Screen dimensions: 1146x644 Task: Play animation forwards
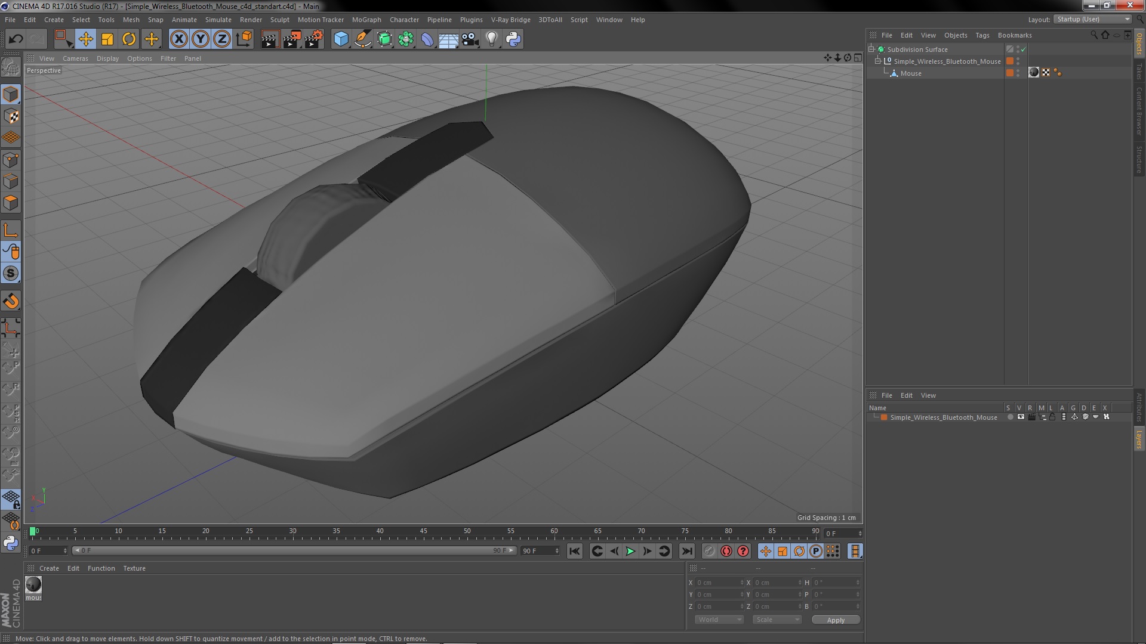pyautogui.click(x=630, y=551)
